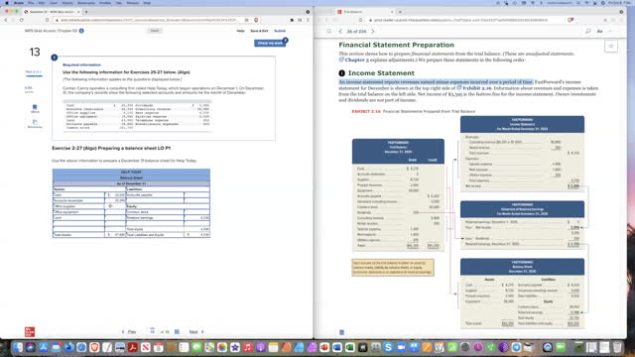Open the Window menu
This screenshot has width=635, height=357.
click(133, 3)
